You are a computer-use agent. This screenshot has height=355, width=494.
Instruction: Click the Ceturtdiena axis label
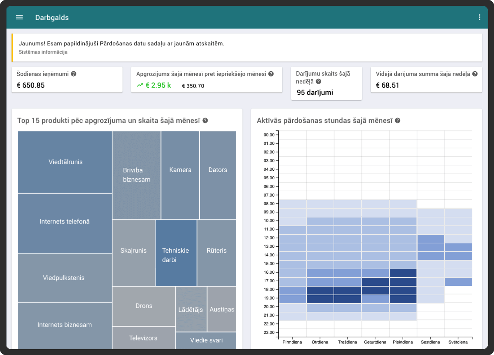point(375,342)
